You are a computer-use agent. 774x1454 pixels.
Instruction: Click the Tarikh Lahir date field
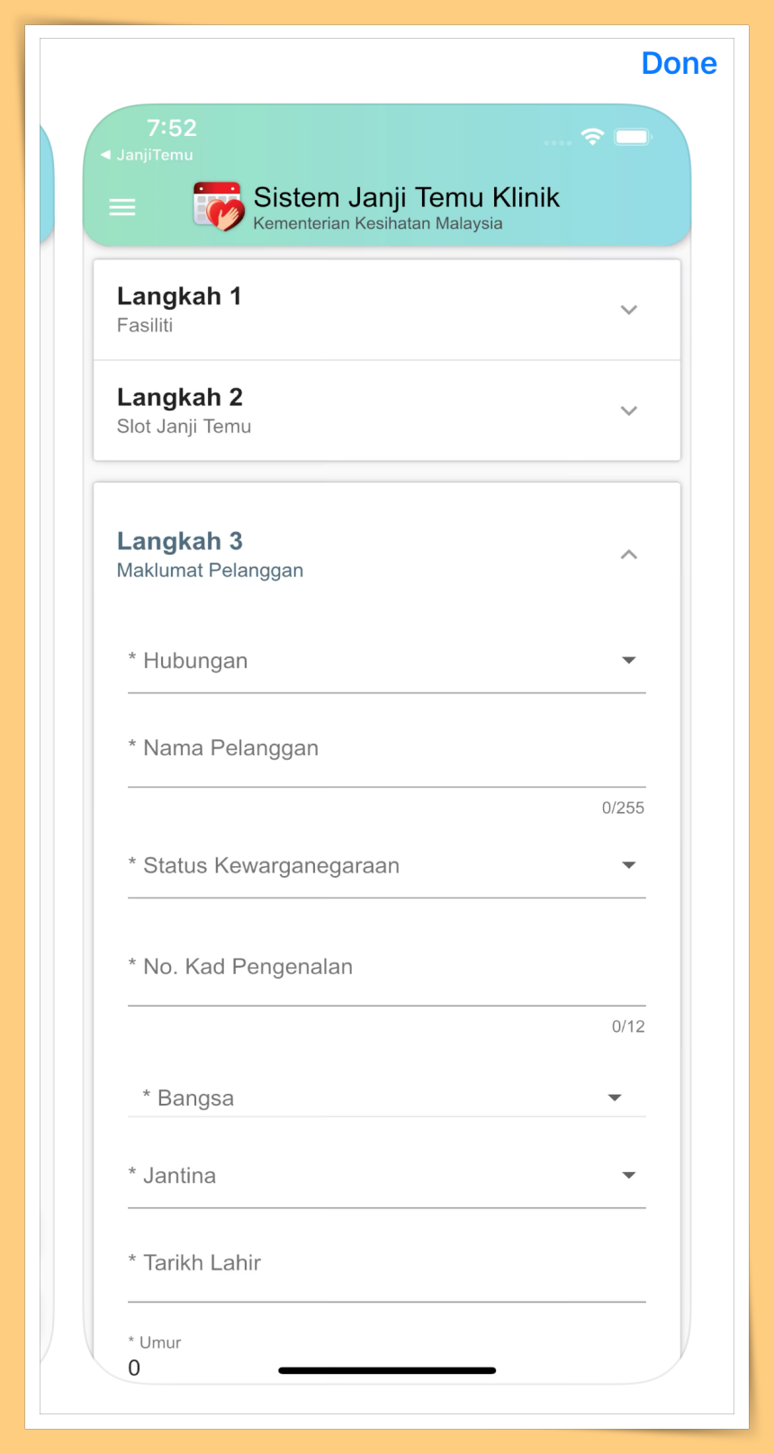point(387,1264)
